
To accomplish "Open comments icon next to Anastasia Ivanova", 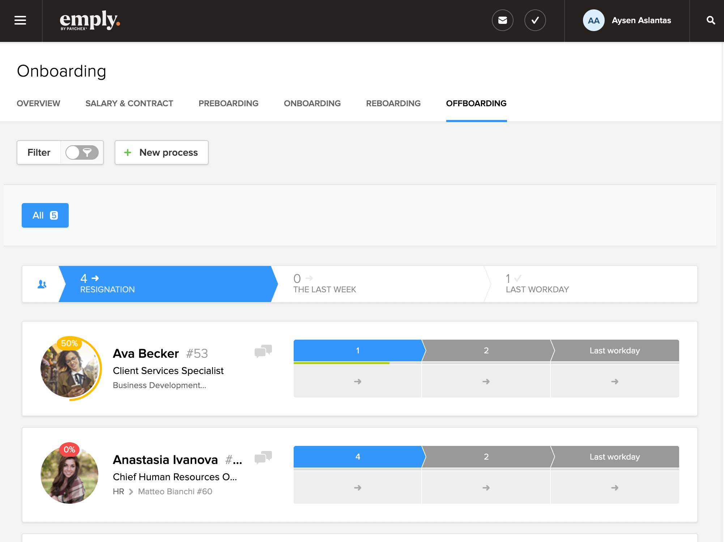I will (263, 457).
